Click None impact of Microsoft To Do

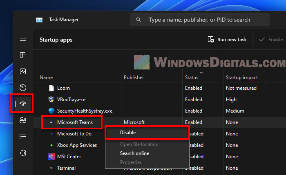pos(232,134)
